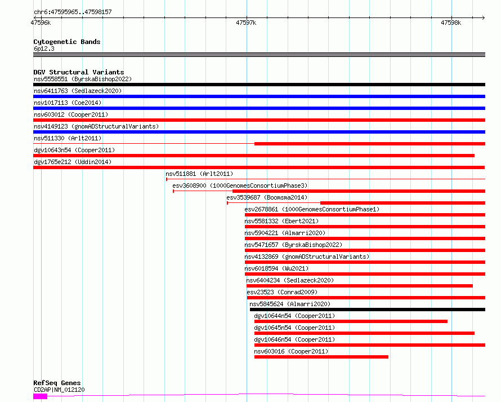Click DGV Structural Variants track title

[79, 72]
